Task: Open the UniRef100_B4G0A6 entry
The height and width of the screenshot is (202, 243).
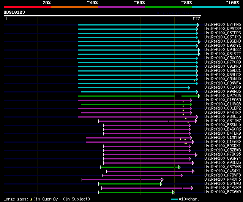Action: pyautogui.click(x=222, y=129)
